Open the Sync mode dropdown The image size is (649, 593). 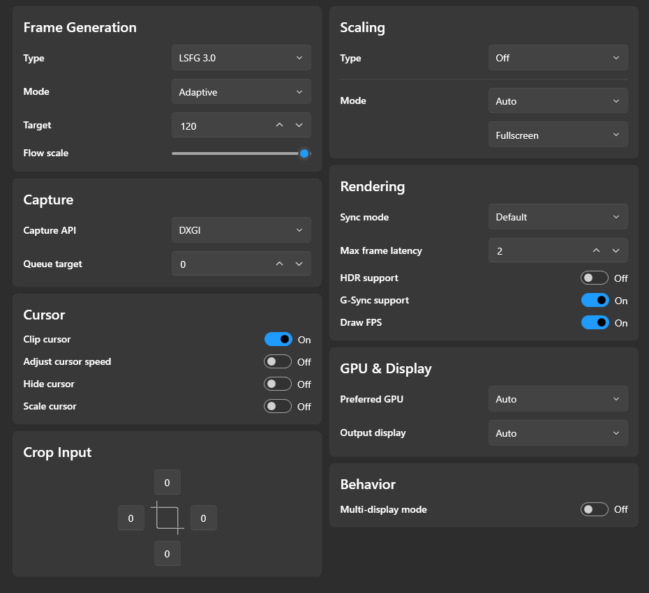pyautogui.click(x=558, y=217)
